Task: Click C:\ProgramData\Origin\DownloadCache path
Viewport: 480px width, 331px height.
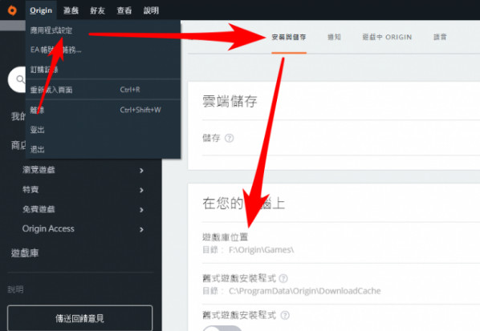Action: [304, 291]
